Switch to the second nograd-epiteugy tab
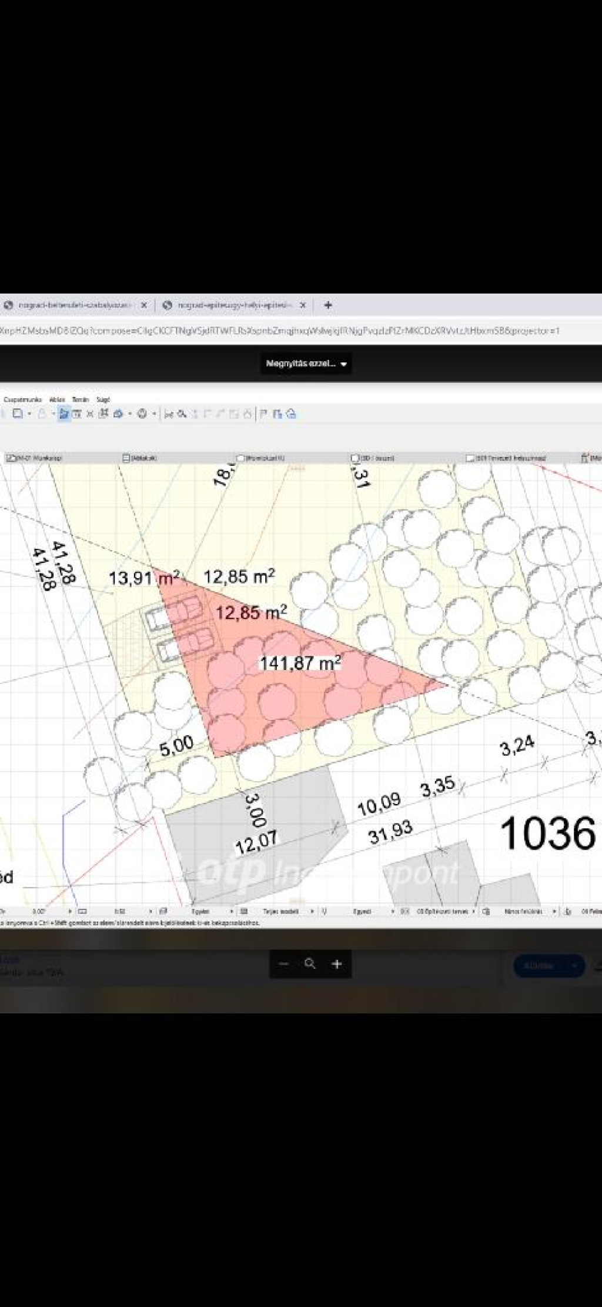This screenshot has height=1307, width=602. 232,305
